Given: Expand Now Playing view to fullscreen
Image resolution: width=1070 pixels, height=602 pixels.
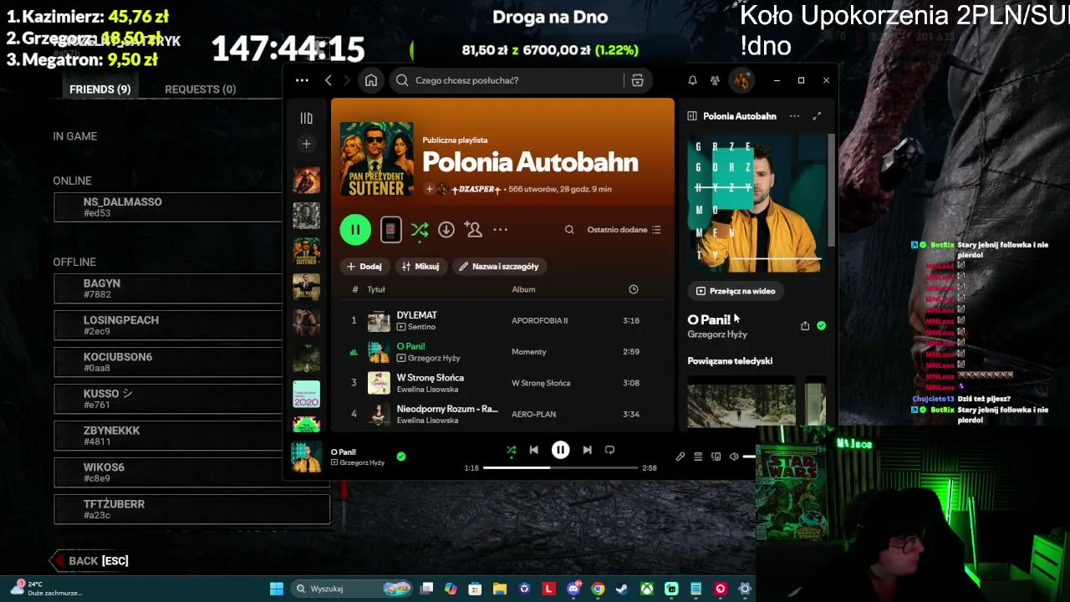Looking at the screenshot, I should pyautogui.click(x=817, y=116).
